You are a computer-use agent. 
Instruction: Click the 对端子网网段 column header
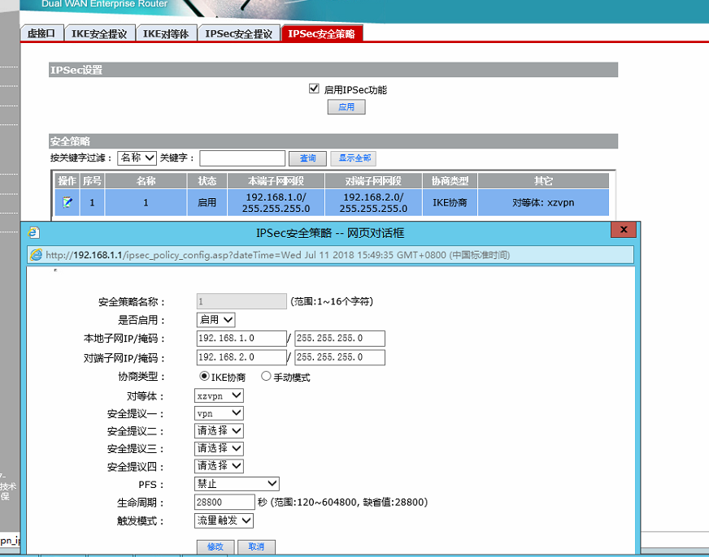coord(373,181)
